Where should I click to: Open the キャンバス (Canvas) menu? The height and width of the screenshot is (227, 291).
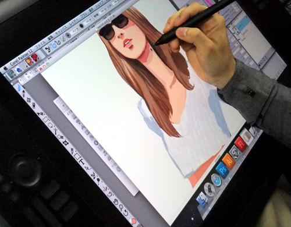click(x=62, y=30)
